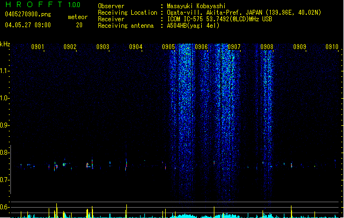Viewport: 344px width, 218px height.
Task: Click the meteor count value 20
Action: click(x=79, y=25)
